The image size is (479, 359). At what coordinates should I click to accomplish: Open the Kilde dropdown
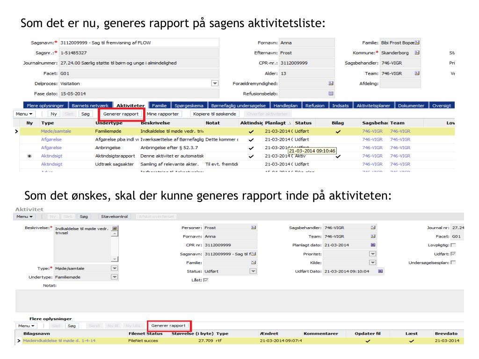click(373, 263)
